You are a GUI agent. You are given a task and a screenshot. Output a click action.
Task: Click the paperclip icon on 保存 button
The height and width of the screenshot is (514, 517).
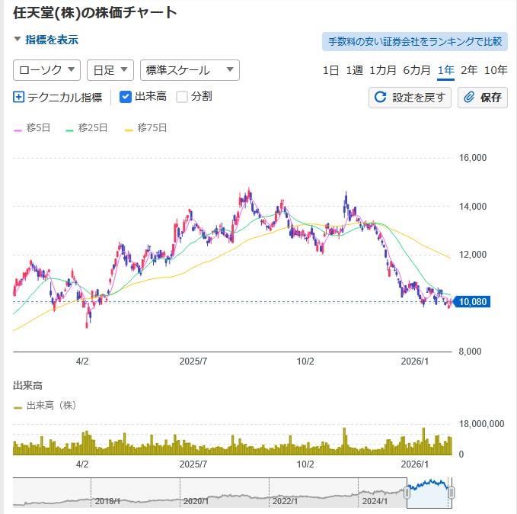(470, 98)
